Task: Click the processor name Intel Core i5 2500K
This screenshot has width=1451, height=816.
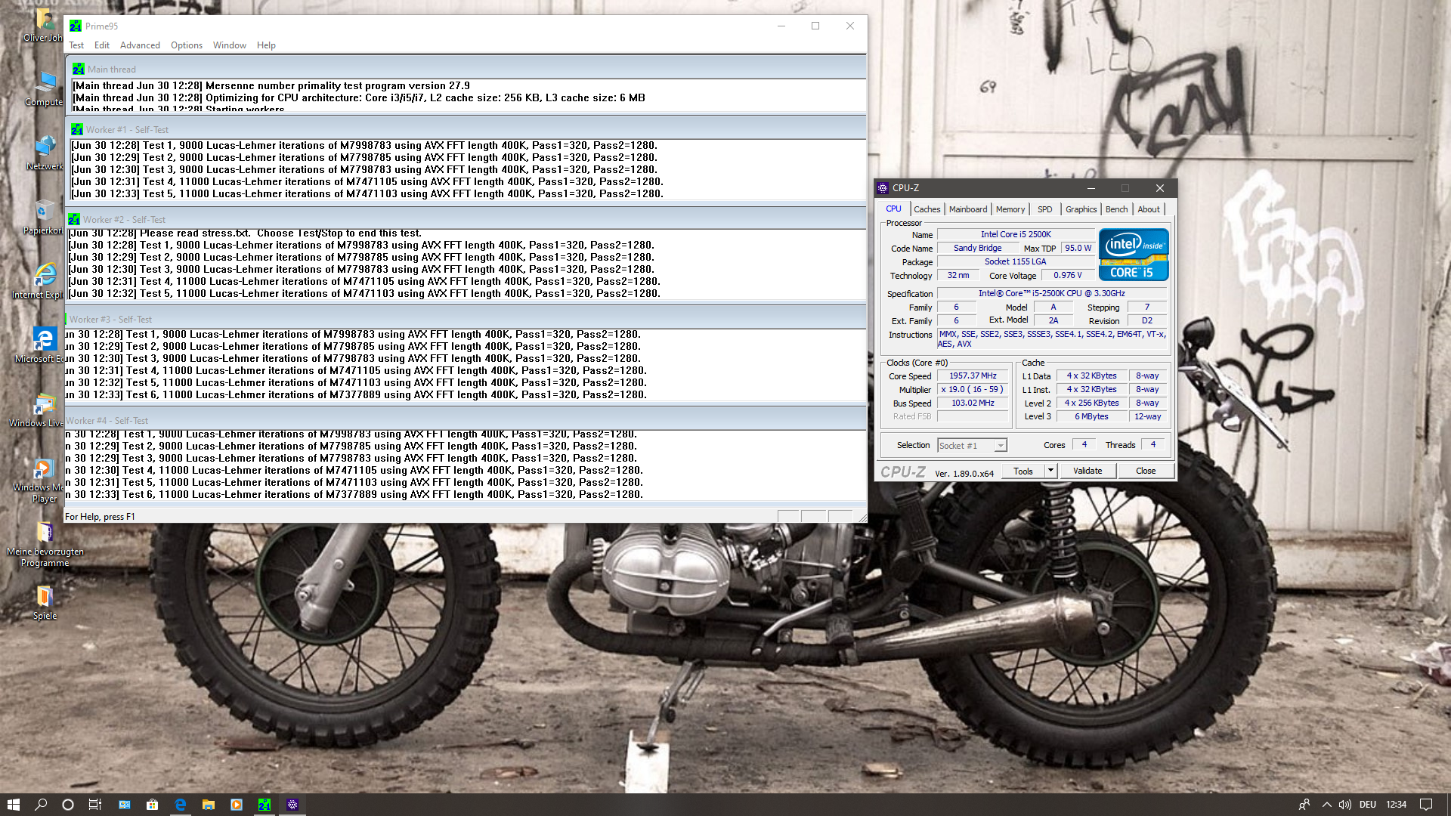Action: (x=1016, y=234)
